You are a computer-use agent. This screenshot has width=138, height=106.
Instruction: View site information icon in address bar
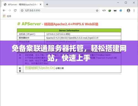click(22, 10)
